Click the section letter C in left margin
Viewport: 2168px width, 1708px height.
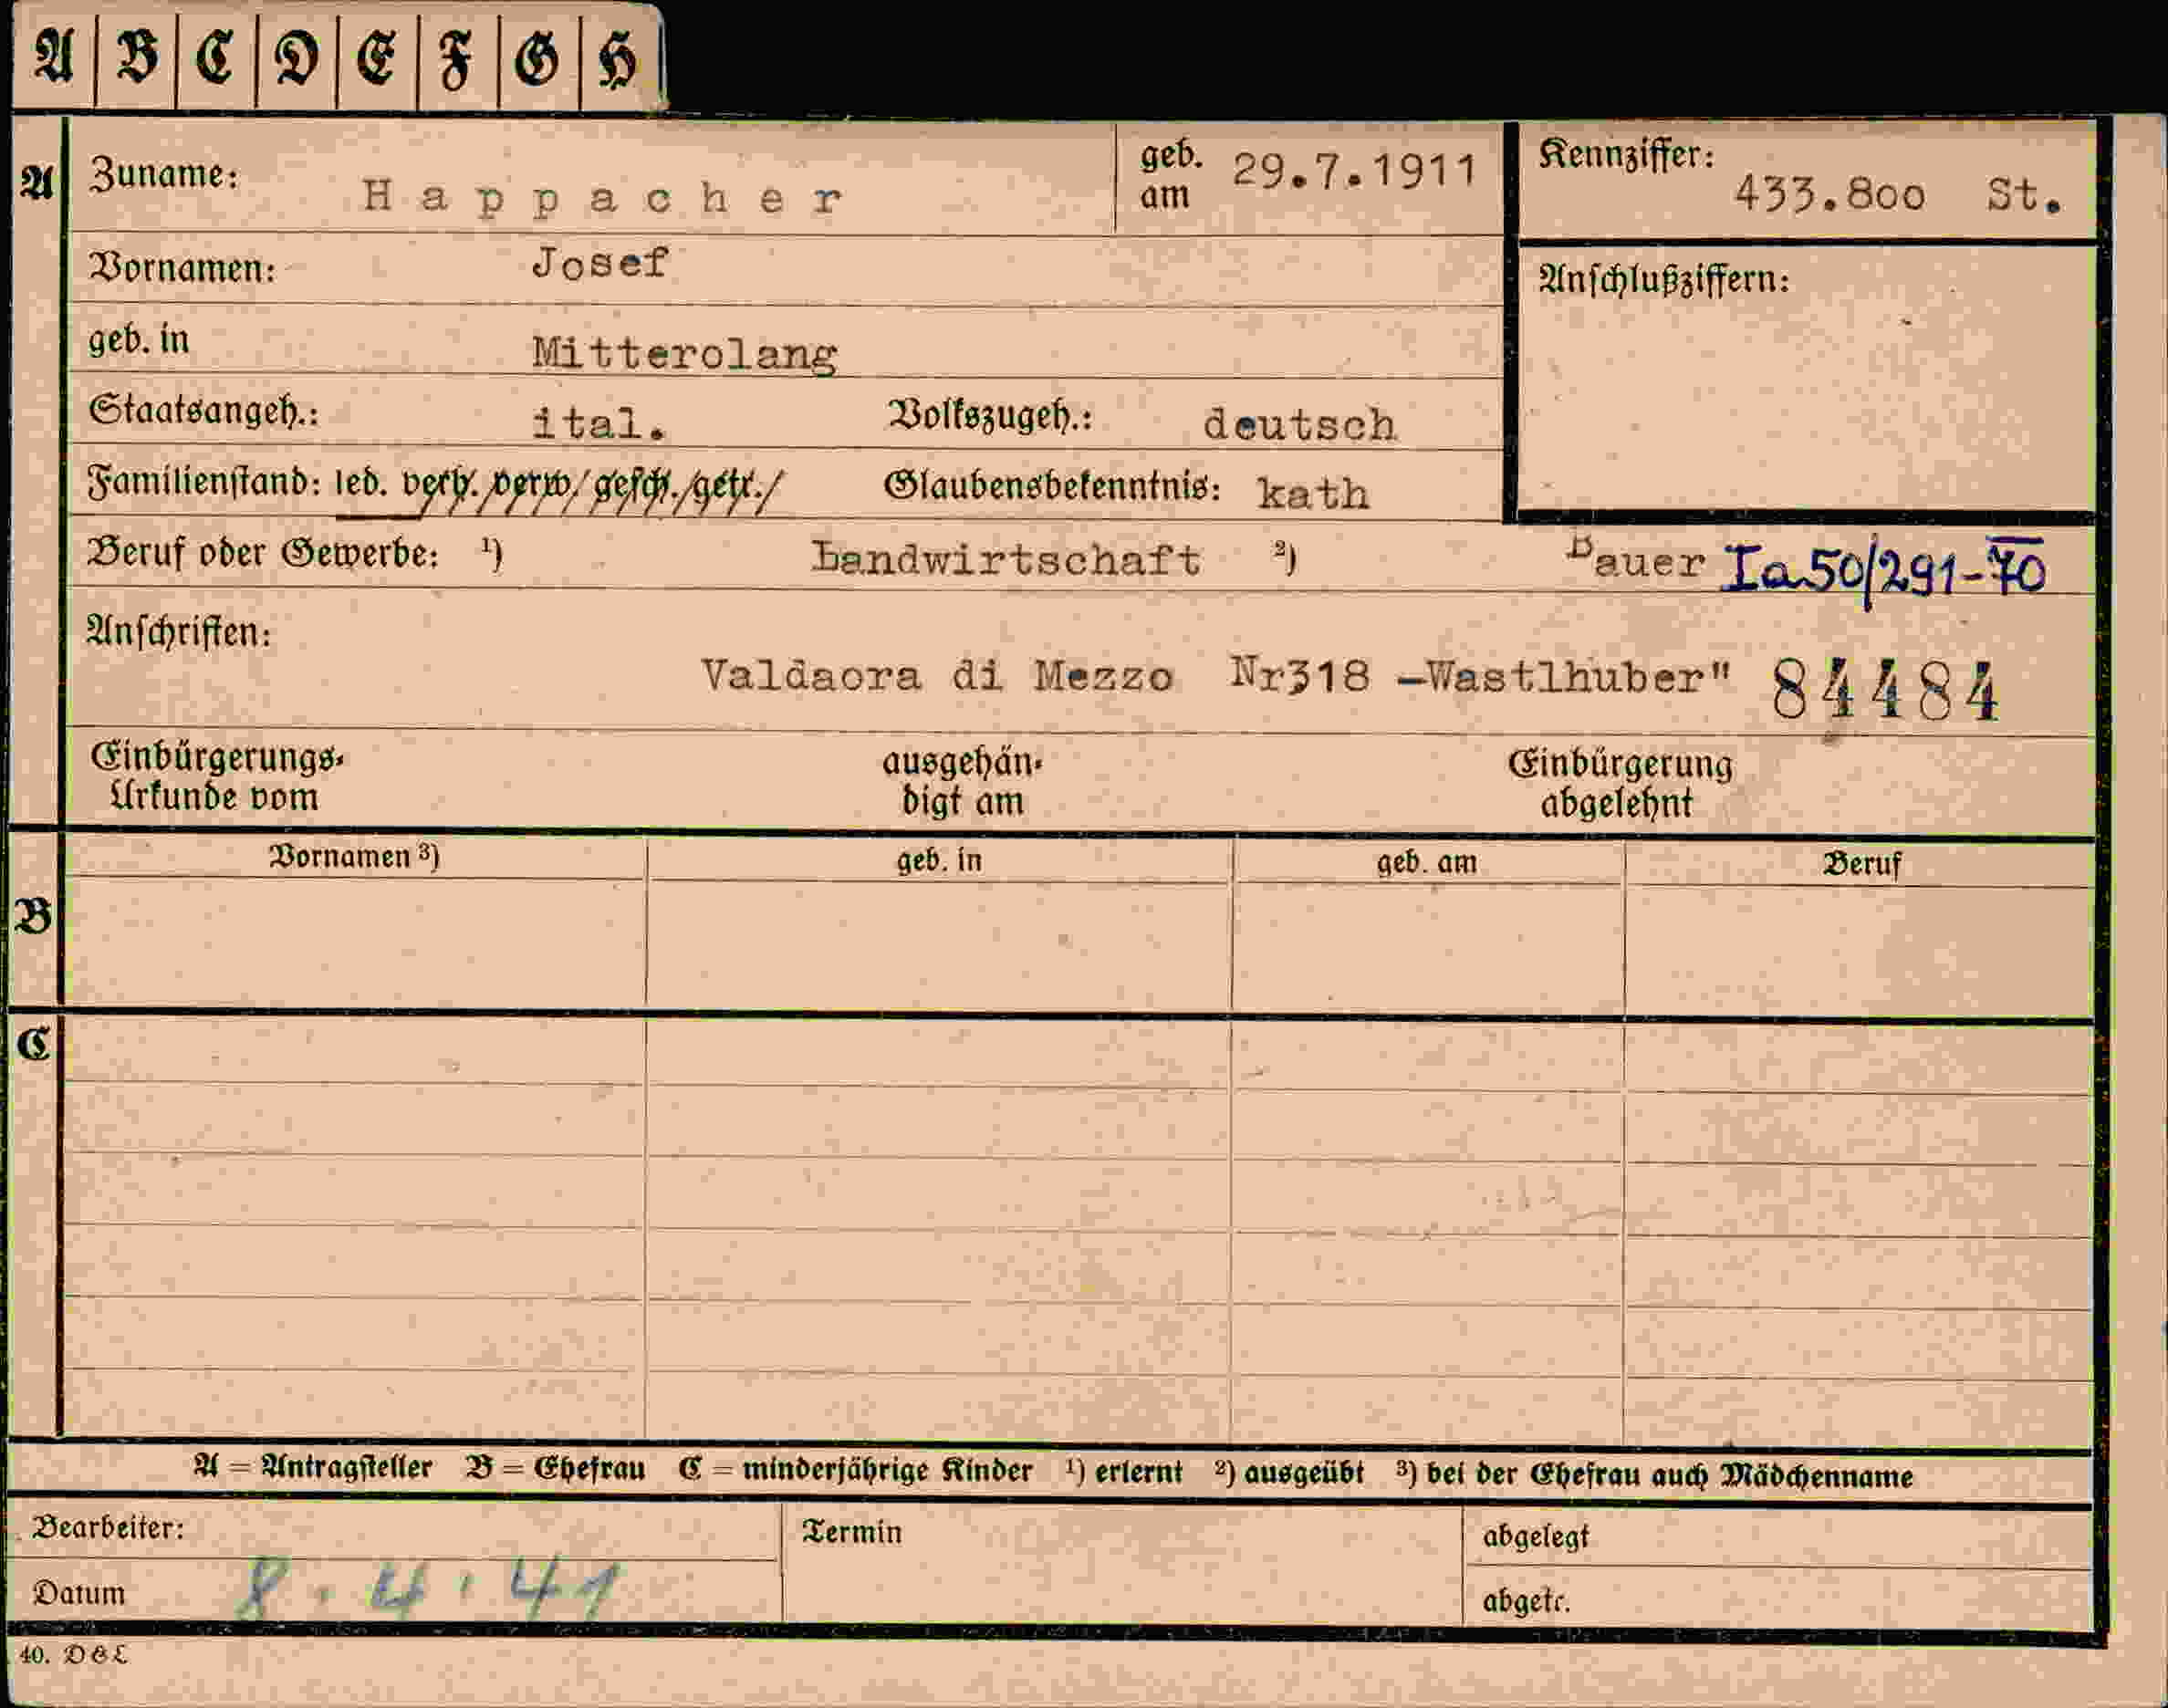tap(33, 1045)
